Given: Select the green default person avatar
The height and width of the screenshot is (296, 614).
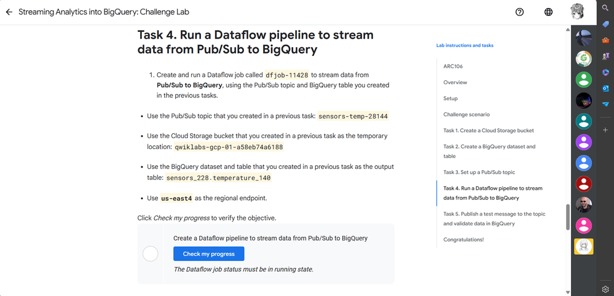Looking at the screenshot, I should [583, 80].
